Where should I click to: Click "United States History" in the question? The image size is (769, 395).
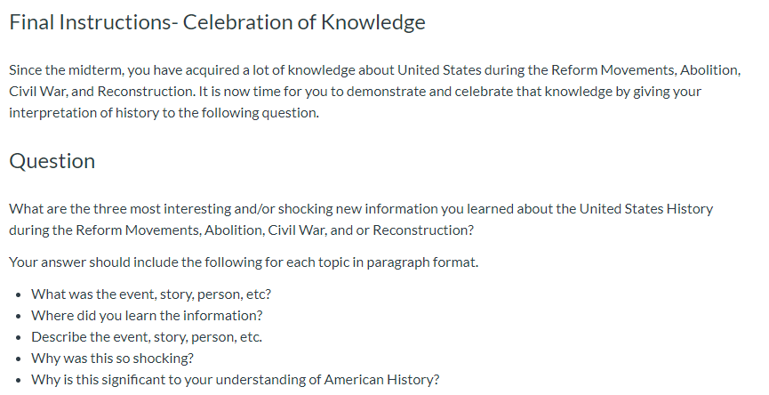tap(646, 209)
